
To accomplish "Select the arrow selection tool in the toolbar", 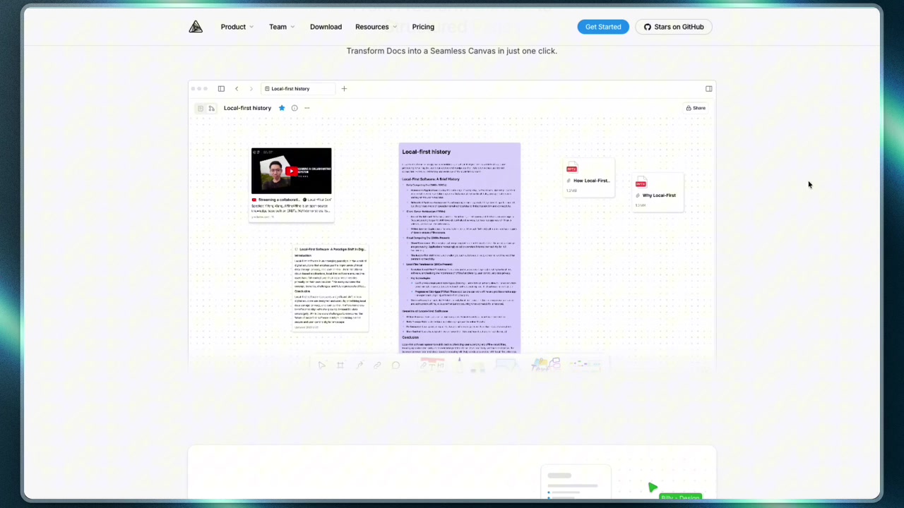I will pyautogui.click(x=321, y=365).
